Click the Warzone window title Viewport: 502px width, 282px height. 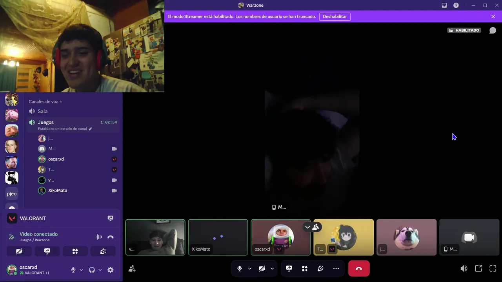tap(255, 5)
